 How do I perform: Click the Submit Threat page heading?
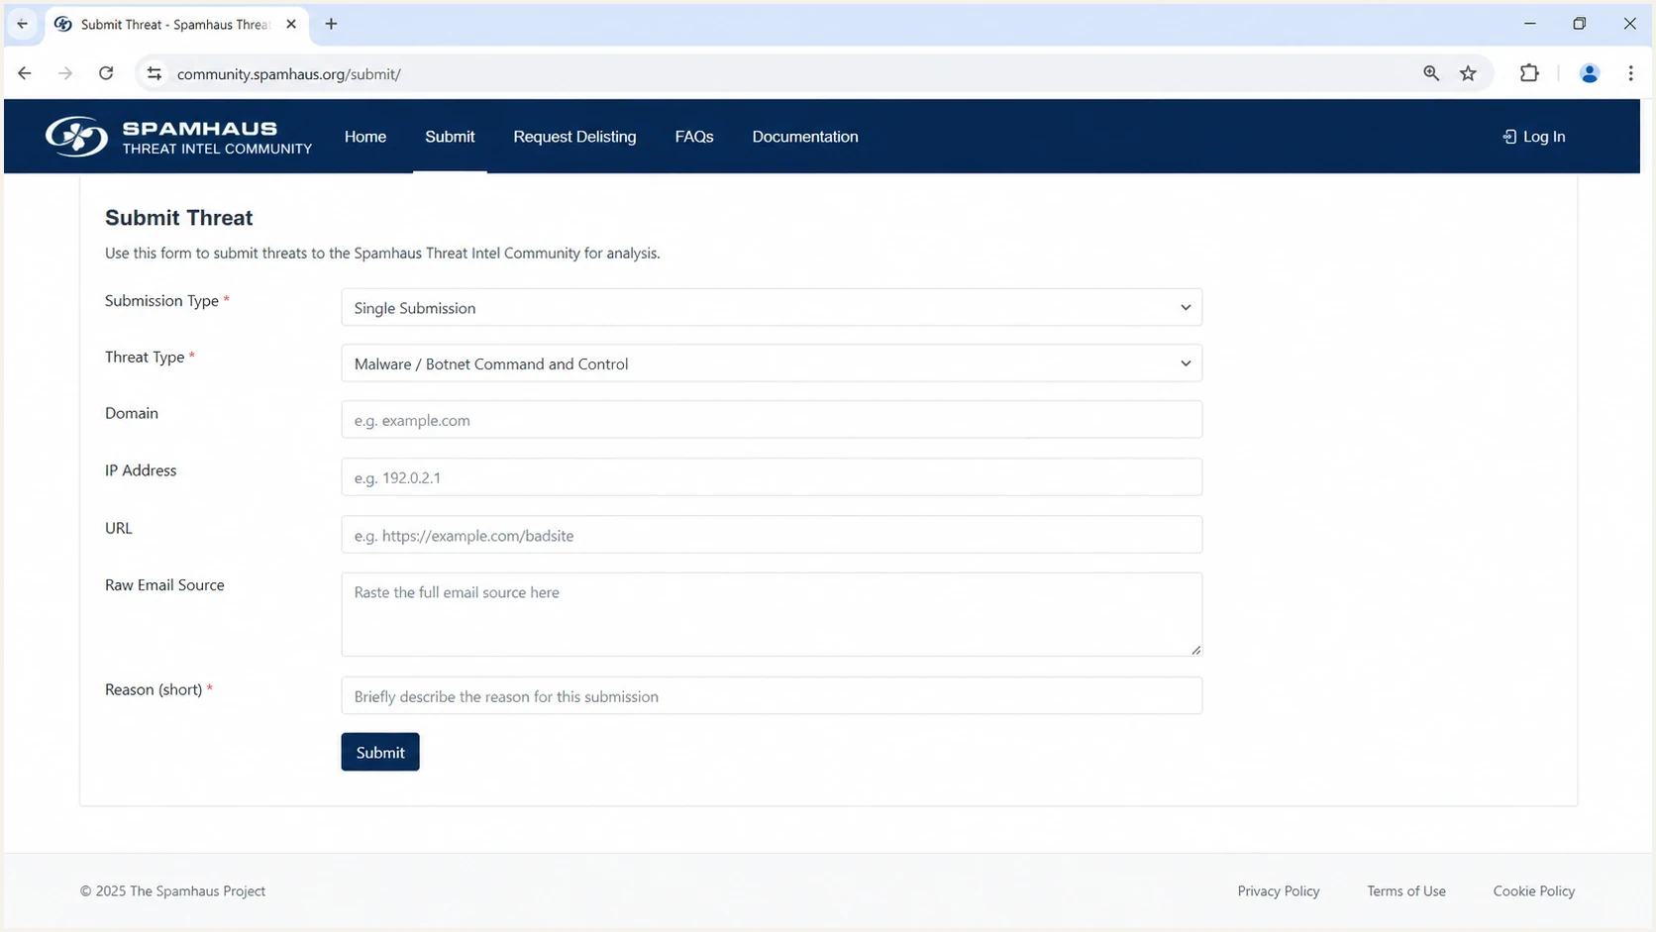click(178, 218)
